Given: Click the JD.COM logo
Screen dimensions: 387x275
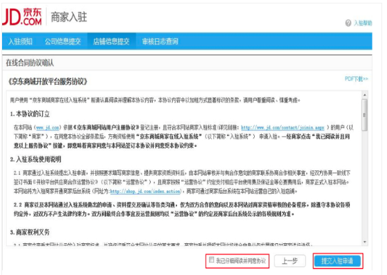Looking at the screenshot, I should click(22, 17).
